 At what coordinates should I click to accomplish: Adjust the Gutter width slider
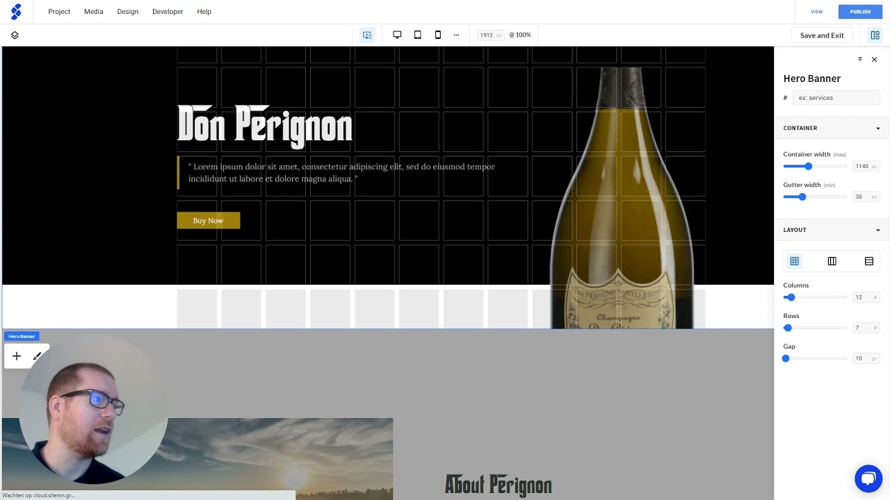click(x=815, y=197)
